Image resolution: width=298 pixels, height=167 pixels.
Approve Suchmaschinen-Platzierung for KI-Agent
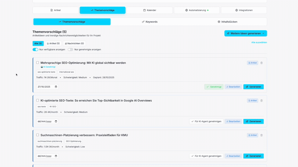point(206,156)
